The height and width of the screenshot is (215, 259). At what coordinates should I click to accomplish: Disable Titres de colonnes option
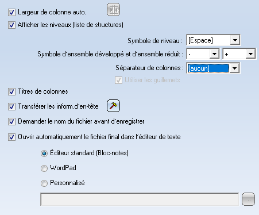pyautogui.click(x=11, y=91)
